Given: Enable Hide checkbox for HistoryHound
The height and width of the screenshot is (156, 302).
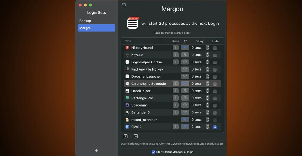Looking at the screenshot, I should pyautogui.click(x=215, y=48).
